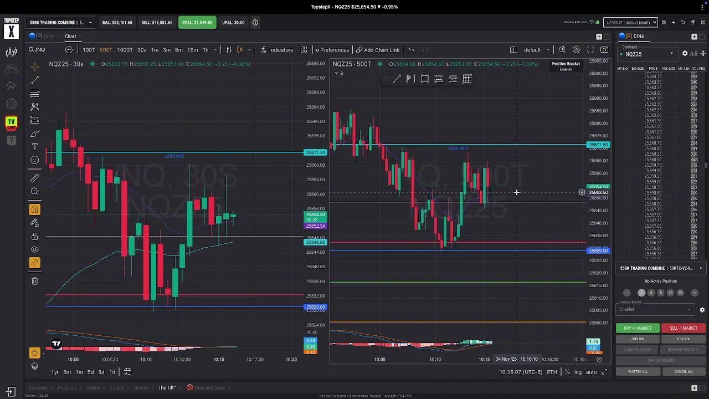Open the Position Bracket Enabled dropdown
Viewport: 709px width, 399px height.
coord(656,309)
